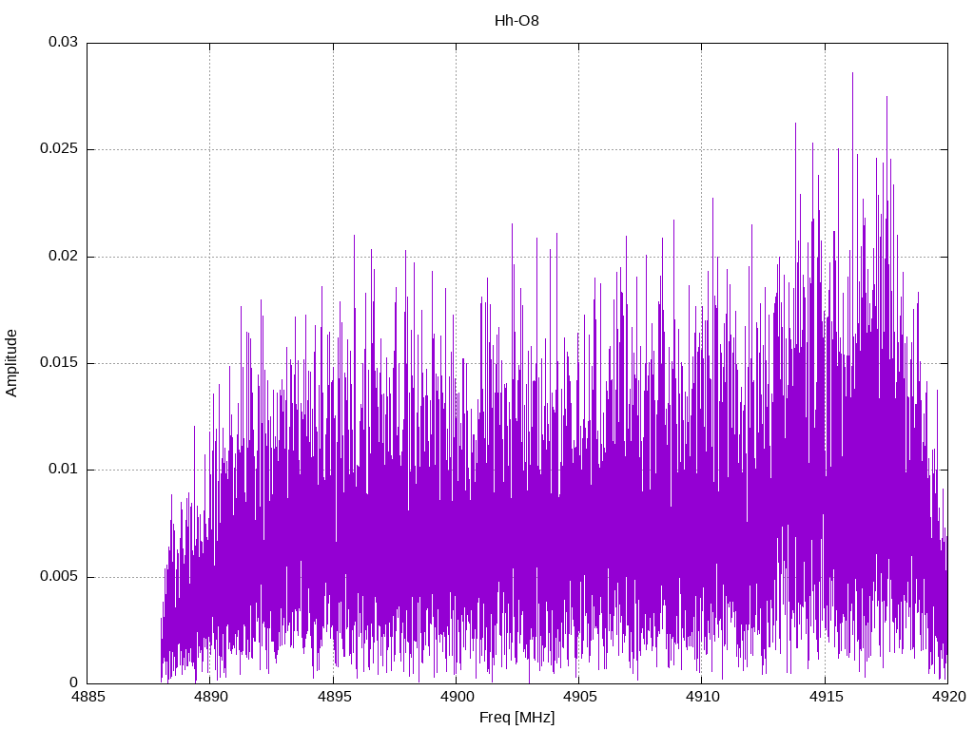974x730 pixels.
Task: Click the 0 y-axis tick label
Action: pyautogui.click(x=74, y=682)
